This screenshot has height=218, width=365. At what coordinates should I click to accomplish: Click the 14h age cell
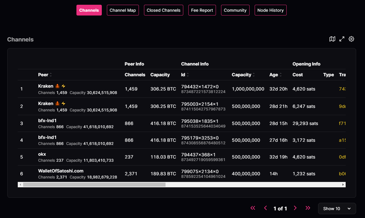pyautogui.click(x=274, y=174)
